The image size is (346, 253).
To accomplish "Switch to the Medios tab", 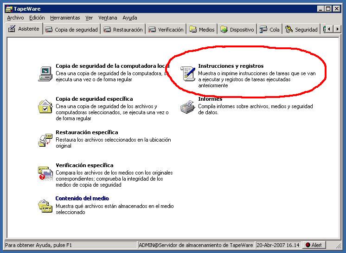I will click(202, 29).
